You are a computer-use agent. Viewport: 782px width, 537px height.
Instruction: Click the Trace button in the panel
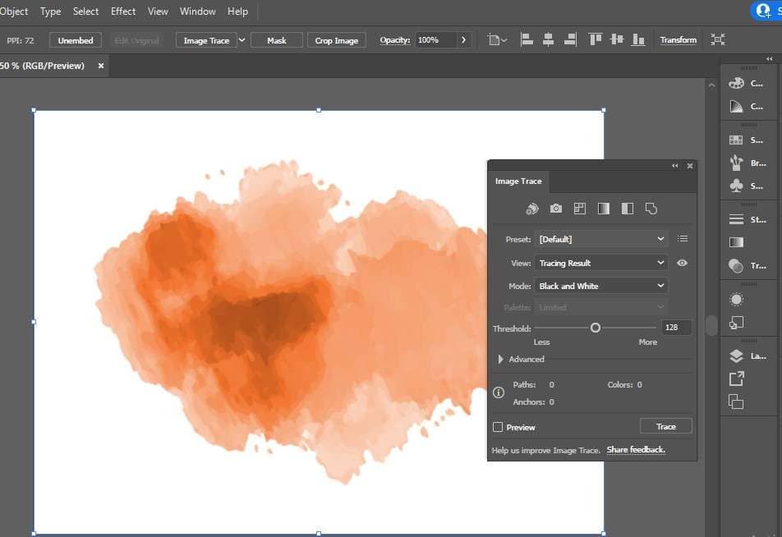[666, 426]
